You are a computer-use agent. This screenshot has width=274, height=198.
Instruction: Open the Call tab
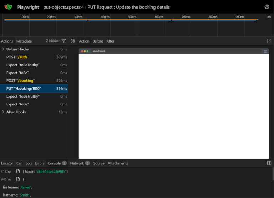[x=19, y=163]
